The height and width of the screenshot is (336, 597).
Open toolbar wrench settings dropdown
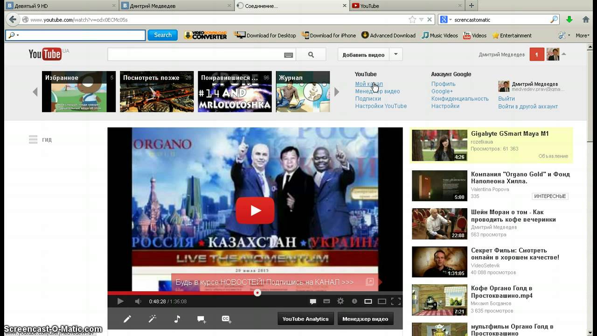(564, 35)
